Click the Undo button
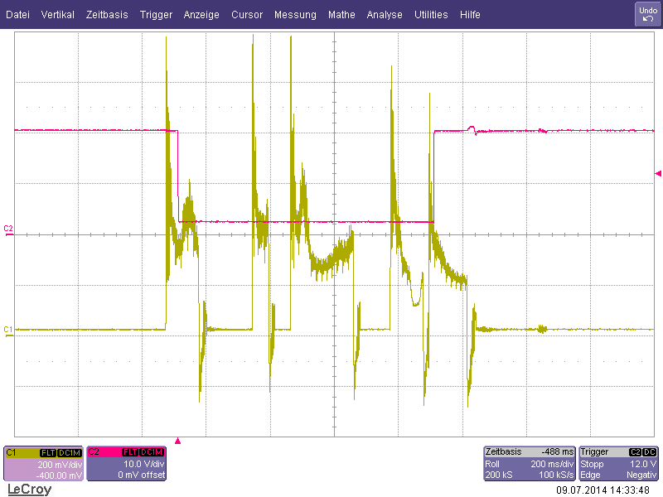 coord(648,14)
